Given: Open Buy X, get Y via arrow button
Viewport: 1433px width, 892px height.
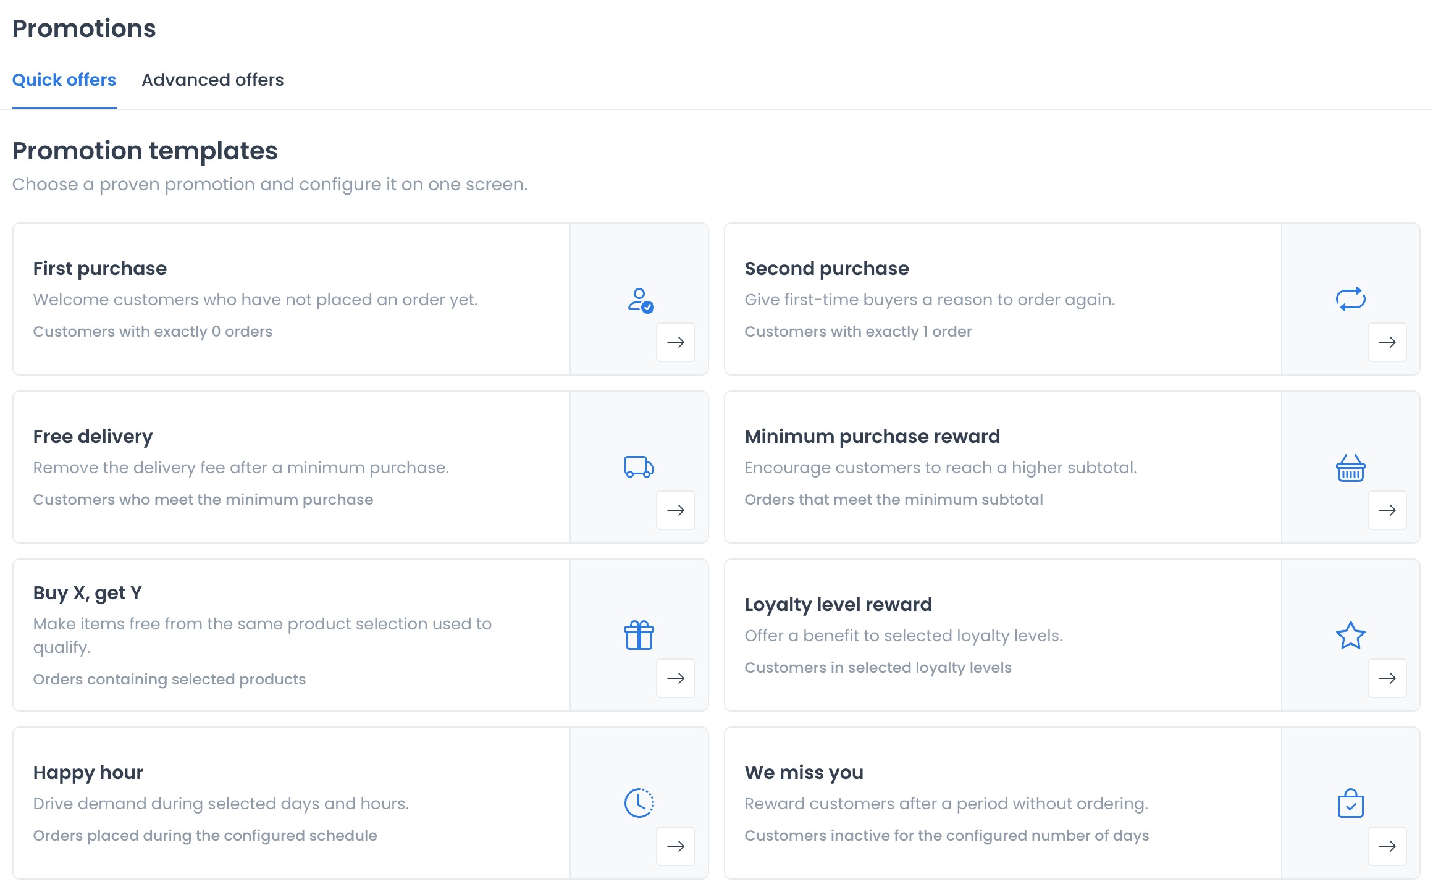Looking at the screenshot, I should coord(676,678).
